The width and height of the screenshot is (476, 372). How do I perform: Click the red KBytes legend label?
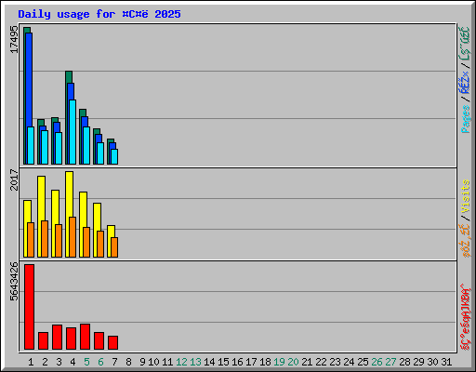[466, 317]
